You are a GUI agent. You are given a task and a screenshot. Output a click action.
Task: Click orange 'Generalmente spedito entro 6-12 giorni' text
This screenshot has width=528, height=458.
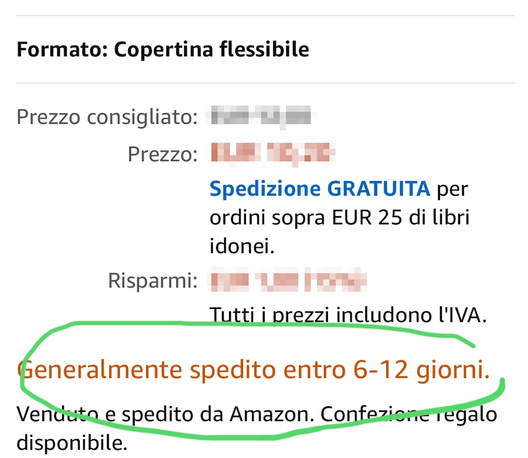point(253,370)
